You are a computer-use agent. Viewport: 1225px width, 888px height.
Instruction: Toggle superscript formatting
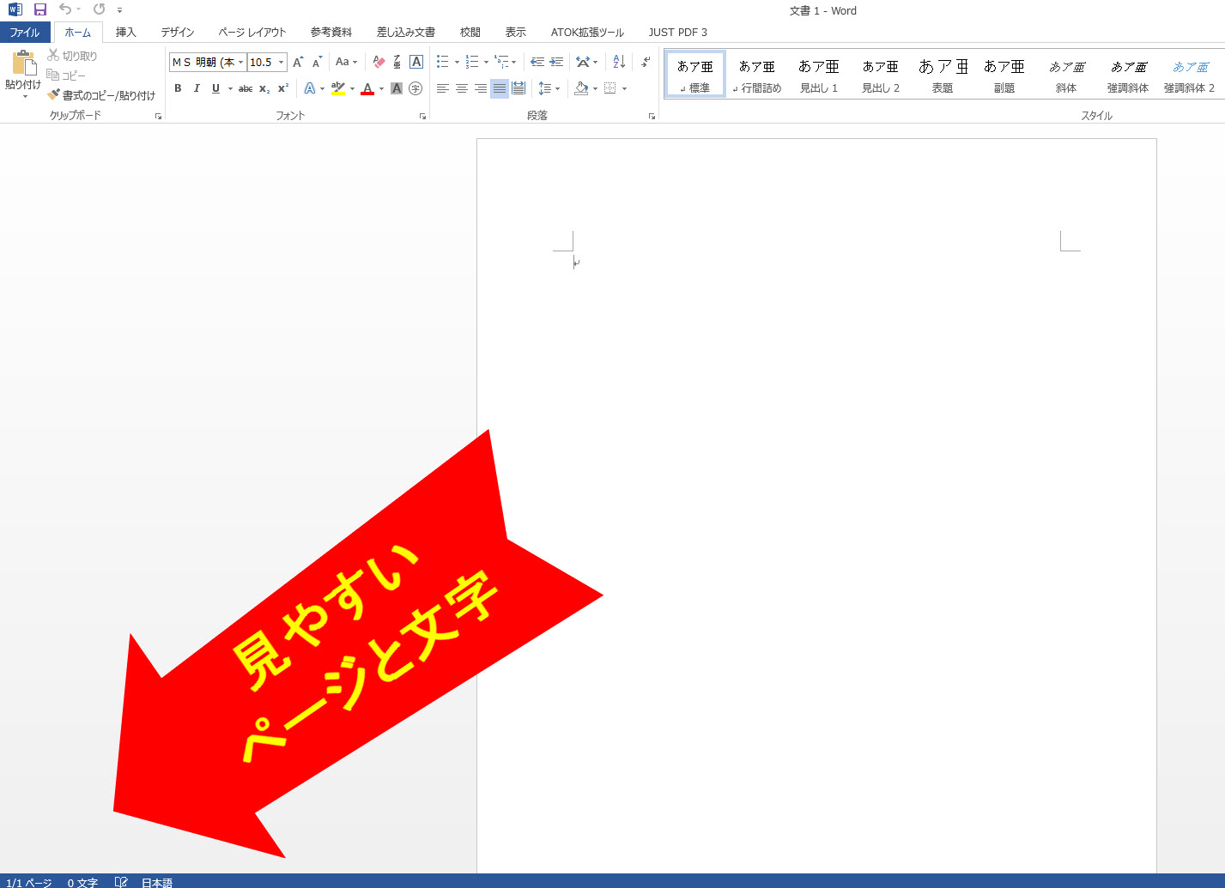[x=283, y=88]
